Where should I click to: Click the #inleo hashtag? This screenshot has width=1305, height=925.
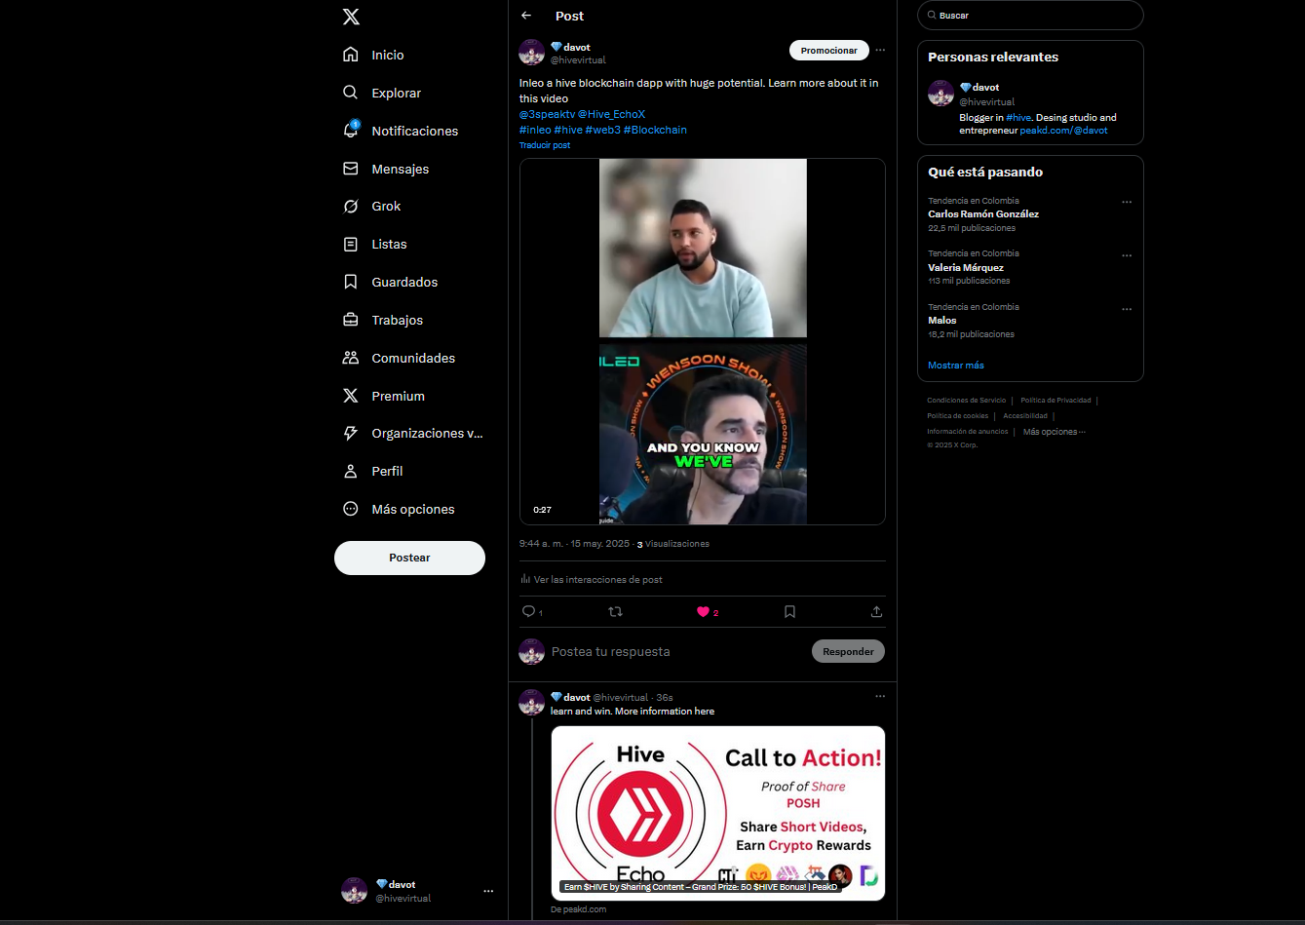535,130
